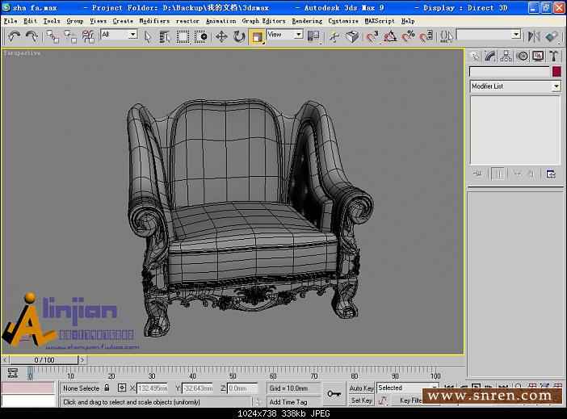Toggle the Selection Lock padlock icon
The height and width of the screenshot is (419, 567).
tap(107, 388)
